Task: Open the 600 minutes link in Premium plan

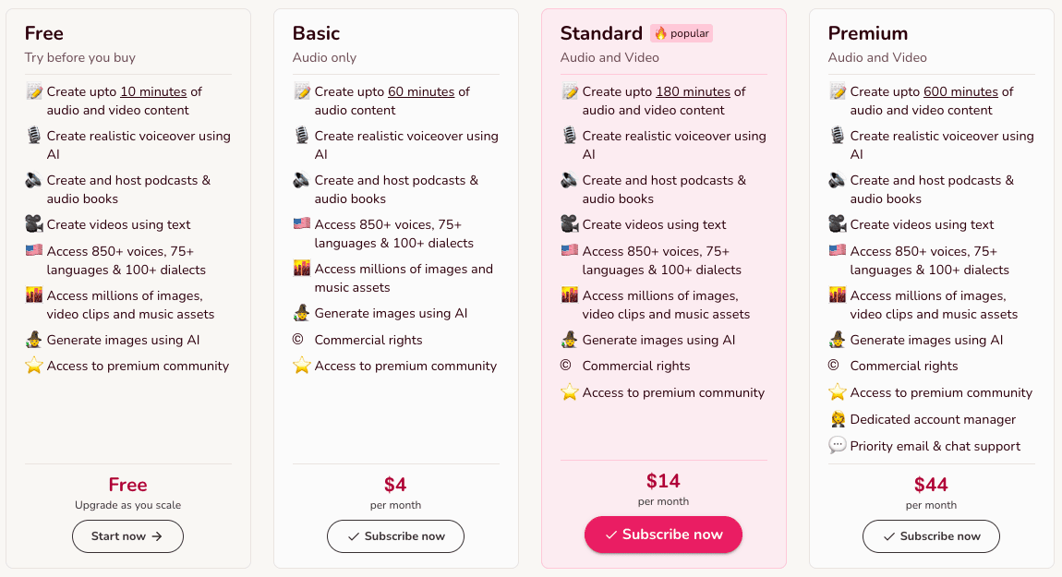Action: click(x=961, y=91)
